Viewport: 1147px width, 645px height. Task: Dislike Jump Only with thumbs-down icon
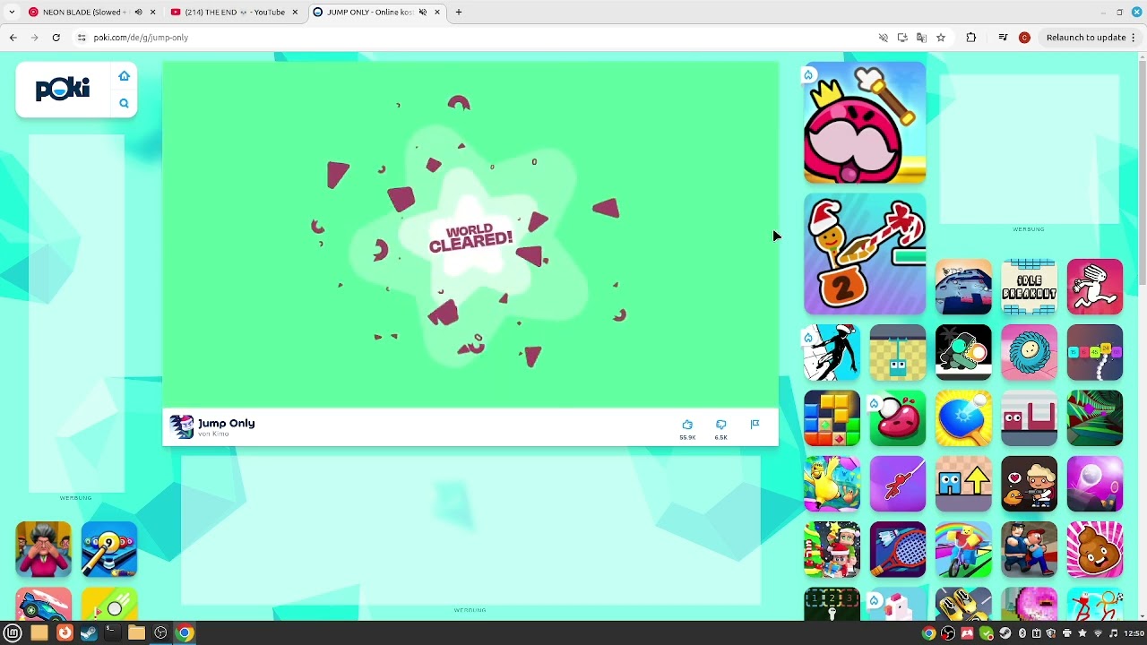[721, 425]
